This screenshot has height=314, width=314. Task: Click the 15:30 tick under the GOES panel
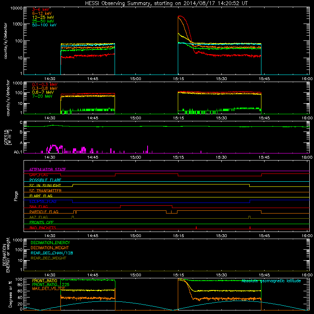click(221, 157)
